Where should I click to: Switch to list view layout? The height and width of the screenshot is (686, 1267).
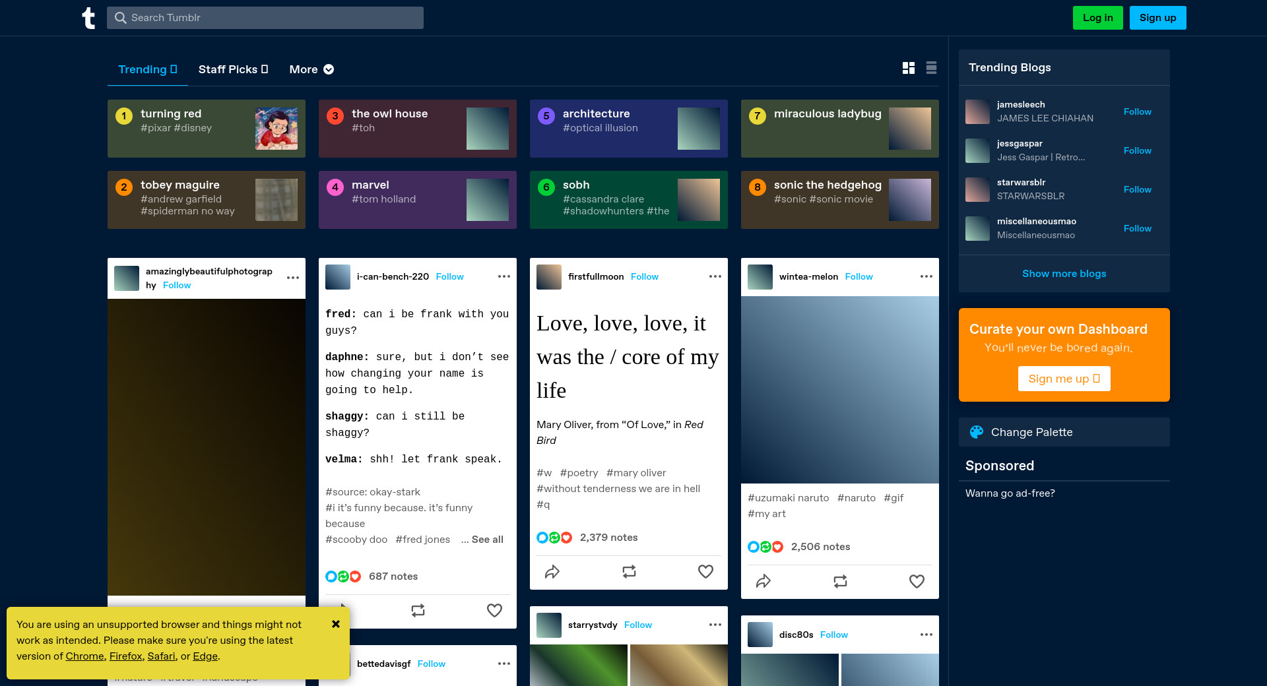pyautogui.click(x=931, y=68)
